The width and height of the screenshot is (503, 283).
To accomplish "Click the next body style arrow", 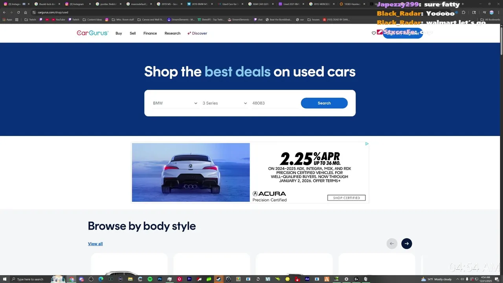I will (x=407, y=244).
